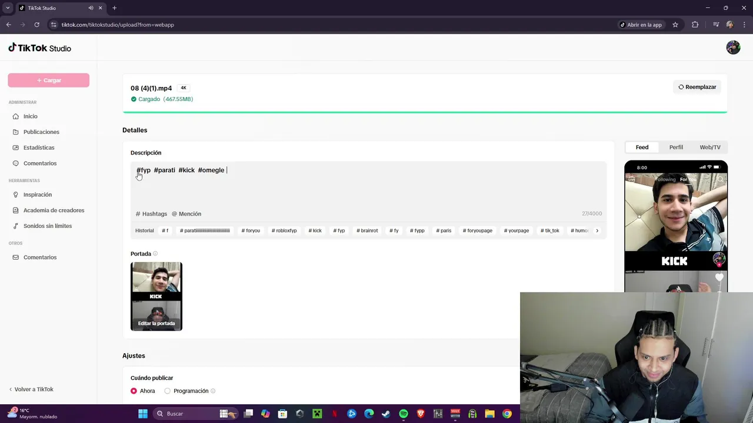753x423 pixels.
Task: Click filename 08 (4)(1).mp4
Action: (151, 88)
